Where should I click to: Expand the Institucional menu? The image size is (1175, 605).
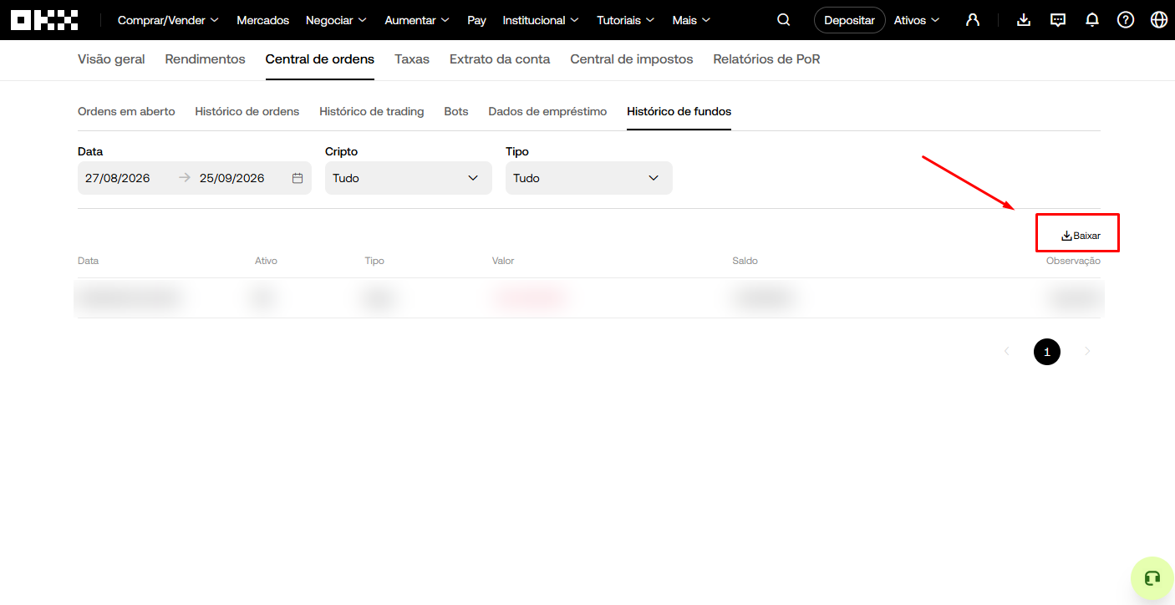tap(541, 20)
